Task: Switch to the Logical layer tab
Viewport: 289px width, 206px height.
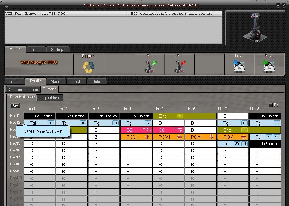Action: (50, 98)
